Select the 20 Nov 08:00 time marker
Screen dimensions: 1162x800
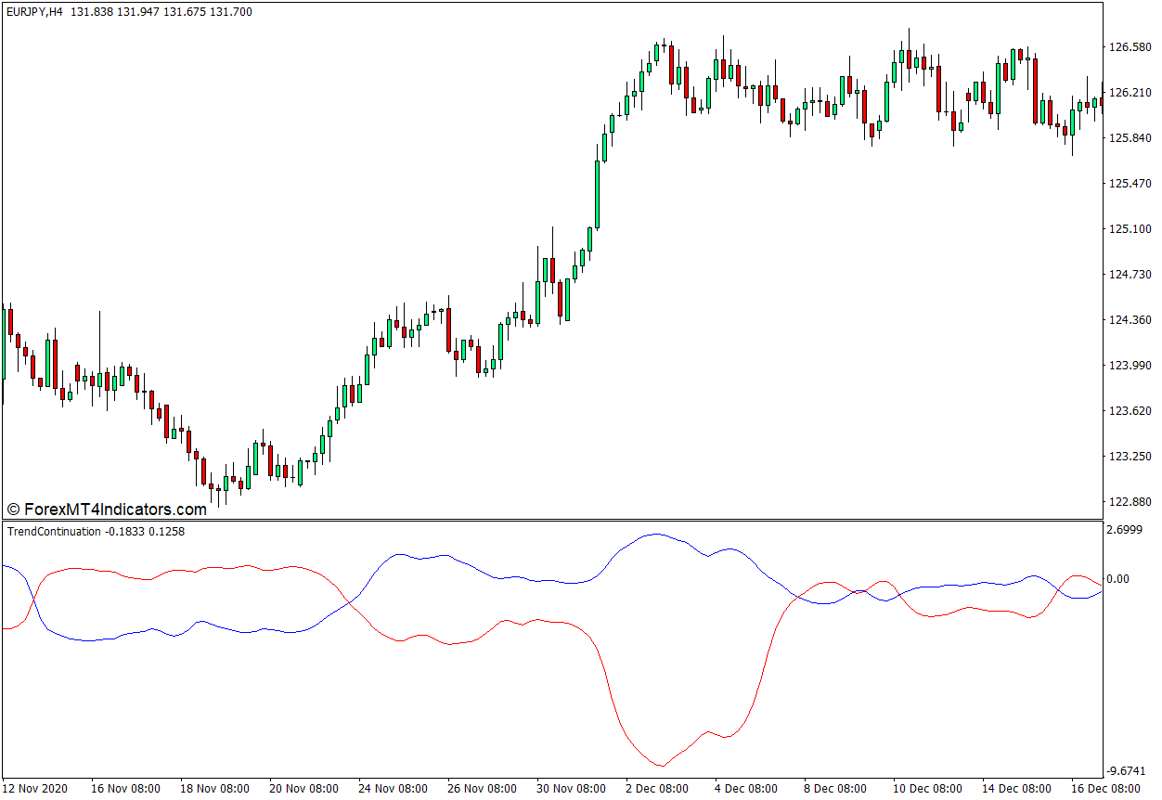click(x=303, y=789)
